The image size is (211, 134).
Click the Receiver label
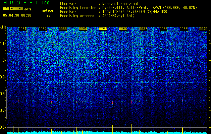68,12
